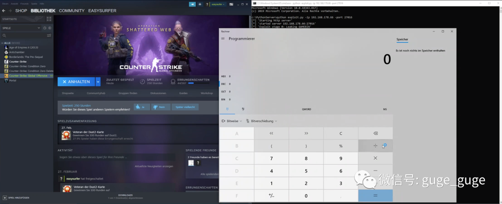Viewport: 502px width, 204px height.
Task: Expand the Bitverschiebung dropdown
Action: pos(261,121)
